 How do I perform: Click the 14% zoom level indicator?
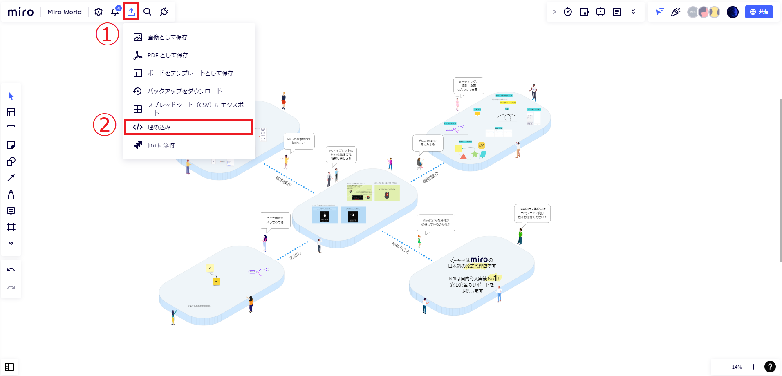point(737,367)
